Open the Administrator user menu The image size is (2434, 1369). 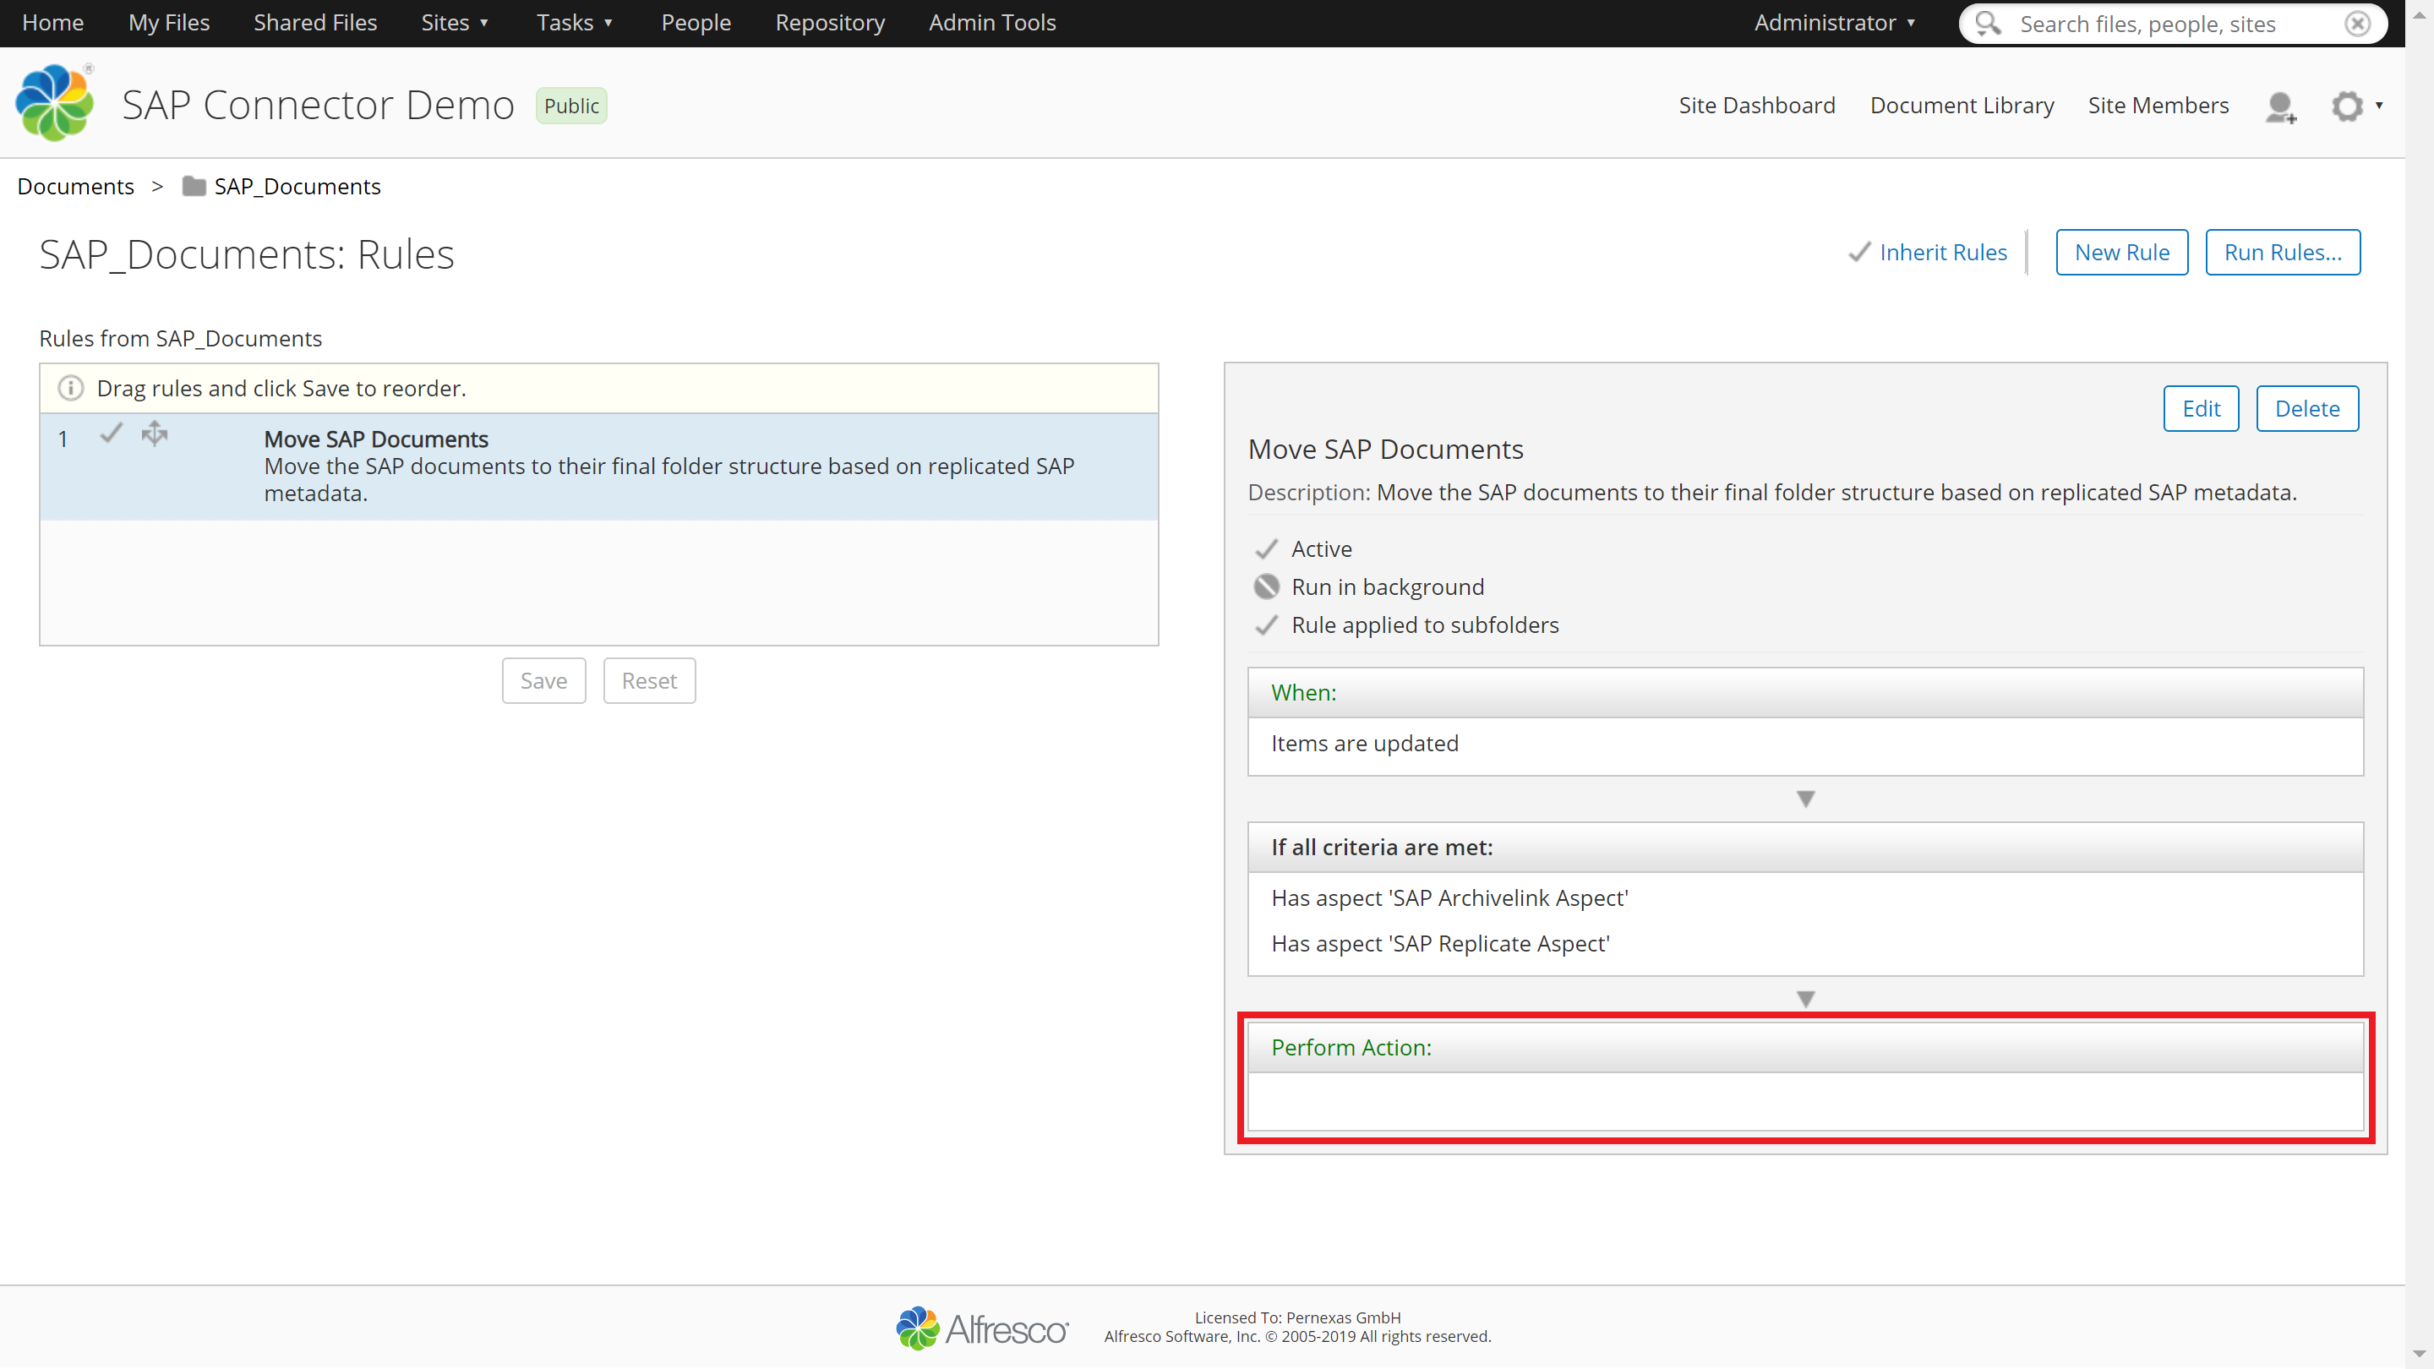point(1834,23)
